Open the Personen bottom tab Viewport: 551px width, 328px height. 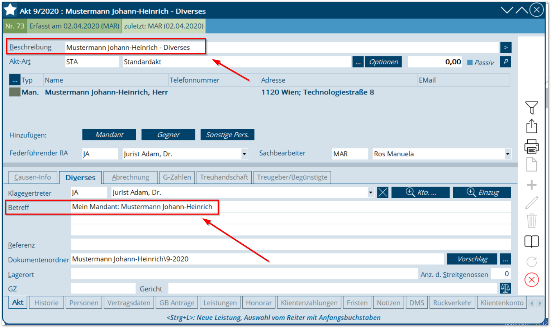tap(84, 303)
